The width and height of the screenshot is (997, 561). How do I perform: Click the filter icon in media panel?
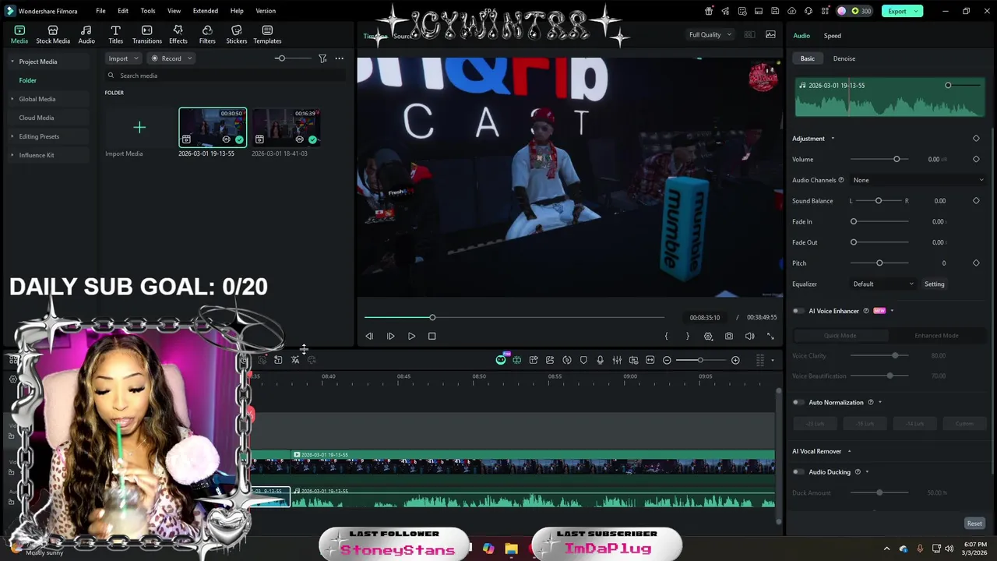pyautogui.click(x=322, y=58)
